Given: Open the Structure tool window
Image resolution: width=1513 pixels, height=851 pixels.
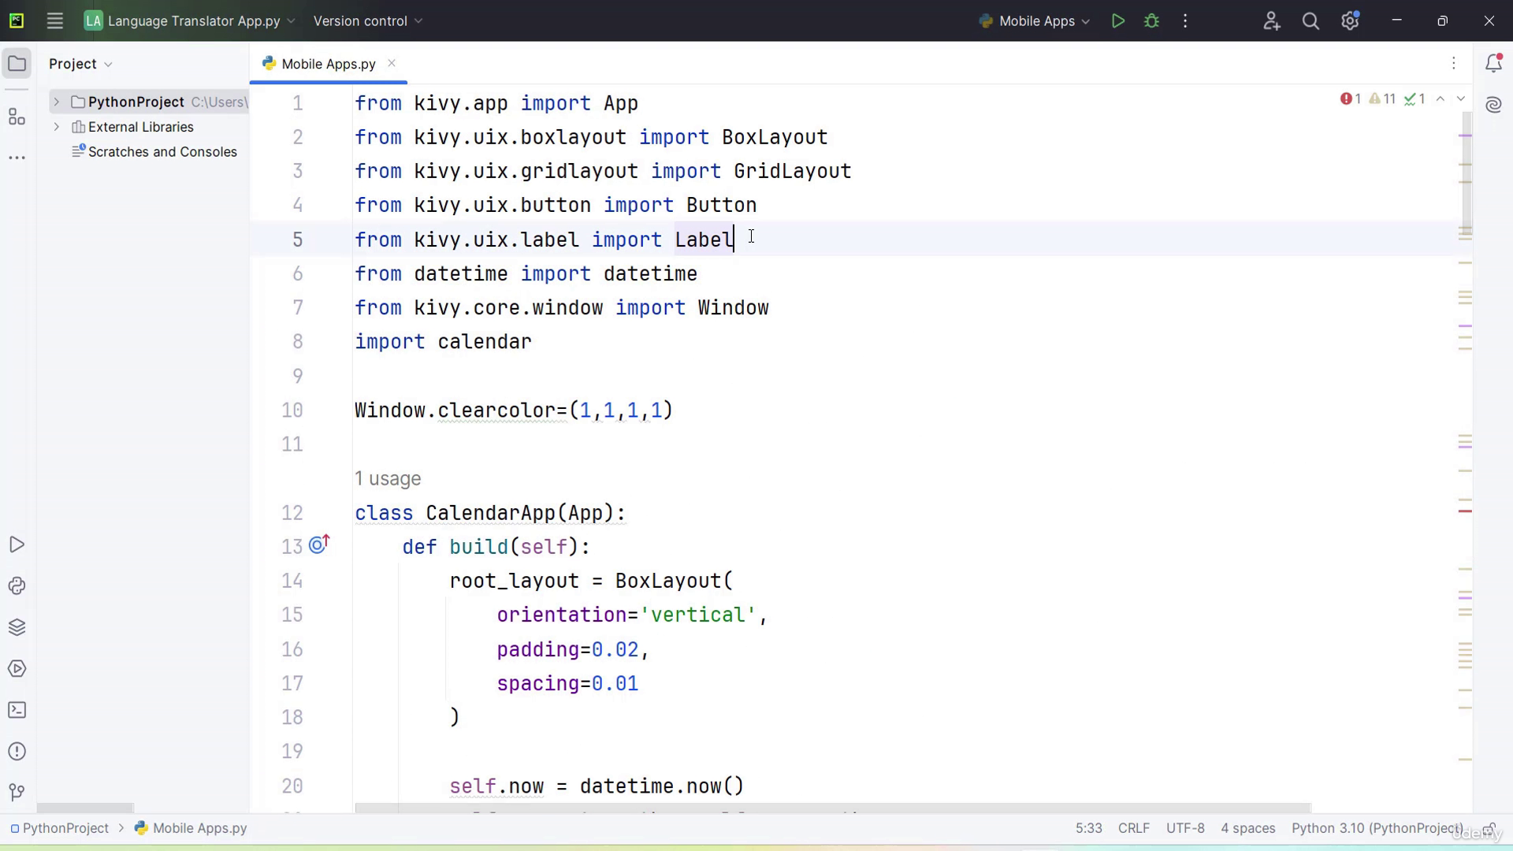Looking at the screenshot, I should coord(17,117).
